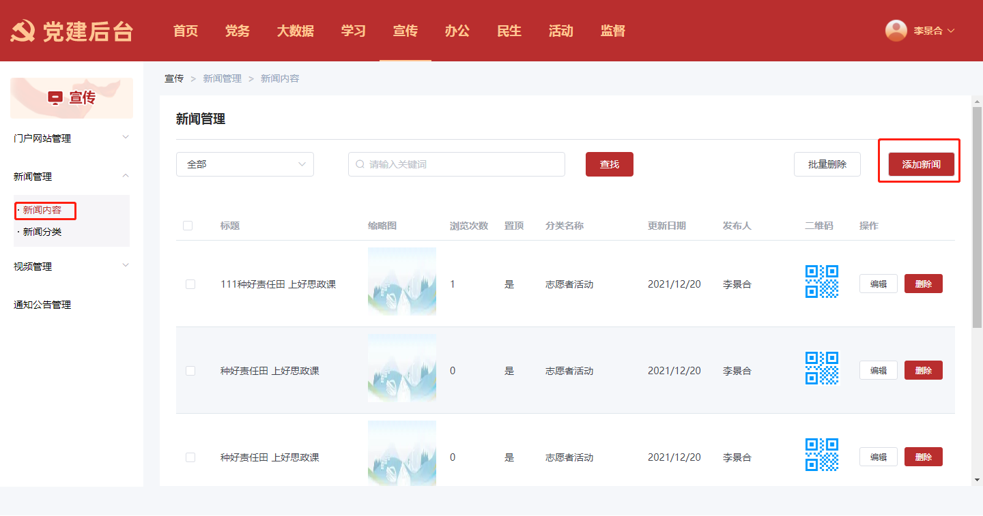983x516 pixels.
Task: Click the 党建后台 hammer and sickle logo
Action: click(x=24, y=31)
